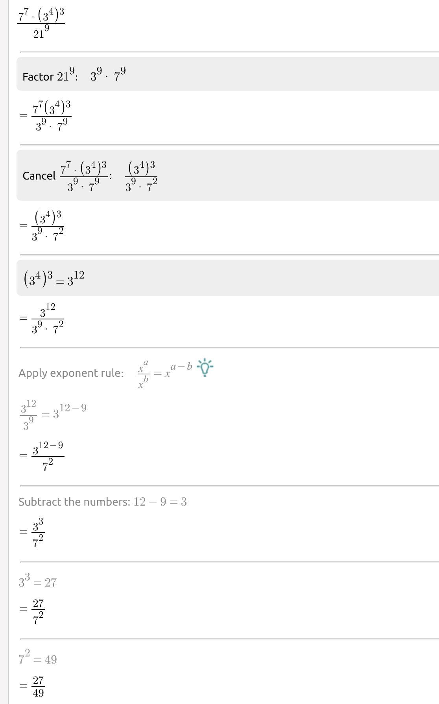Screen dimensions: 439x704
Task: Click the 'Apply exponent rule:' label
Action: point(71,373)
